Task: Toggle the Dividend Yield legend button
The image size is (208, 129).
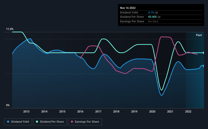Action: 18,122
